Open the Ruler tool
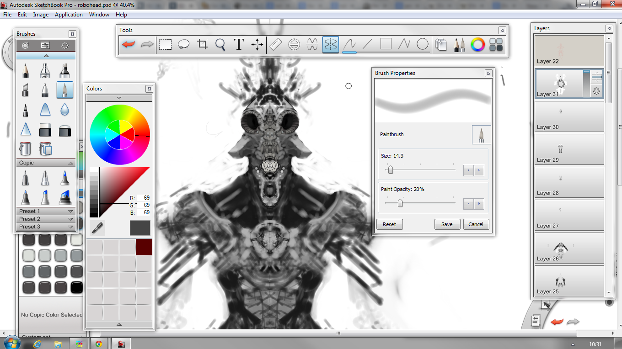The width and height of the screenshot is (622, 349). coord(276,44)
